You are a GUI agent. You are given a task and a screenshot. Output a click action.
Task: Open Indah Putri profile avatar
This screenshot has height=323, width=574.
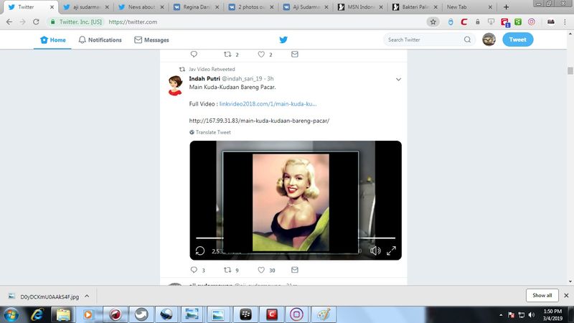coord(175,85)
